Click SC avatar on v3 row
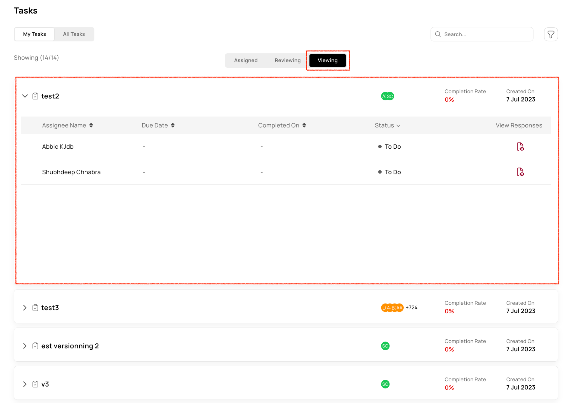This screenshot has height=403, width=573. click(385, 384)
